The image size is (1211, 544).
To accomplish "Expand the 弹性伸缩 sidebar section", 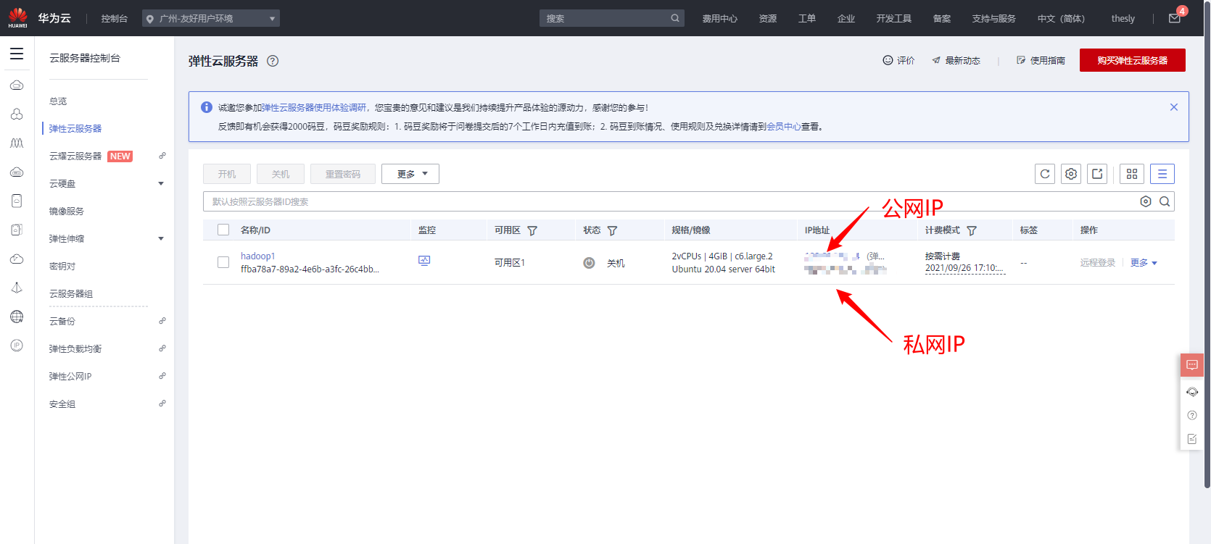I will [x=161, y=238].
